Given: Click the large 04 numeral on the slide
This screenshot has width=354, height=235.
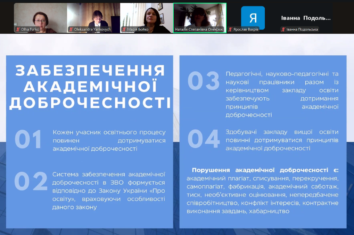Looking at the screenshot, I should 204,139.
